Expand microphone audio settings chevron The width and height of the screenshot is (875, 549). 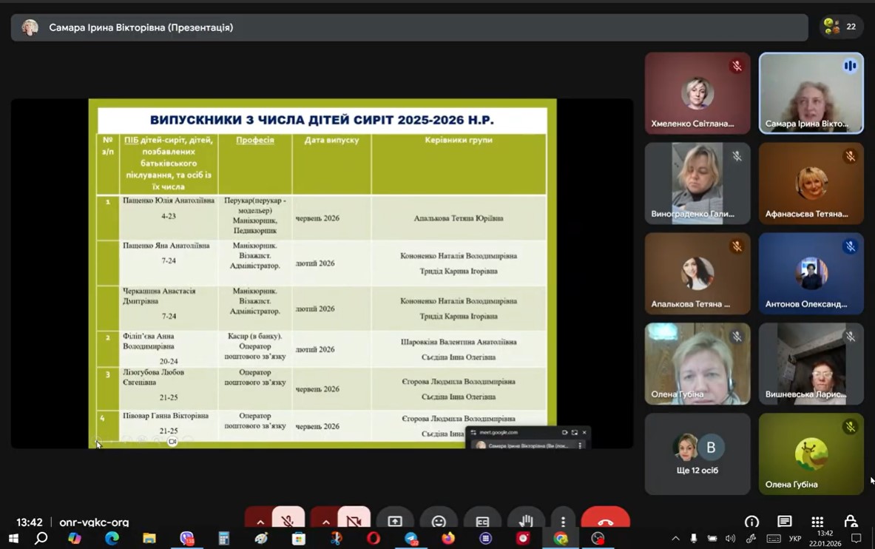click(260, 522)
